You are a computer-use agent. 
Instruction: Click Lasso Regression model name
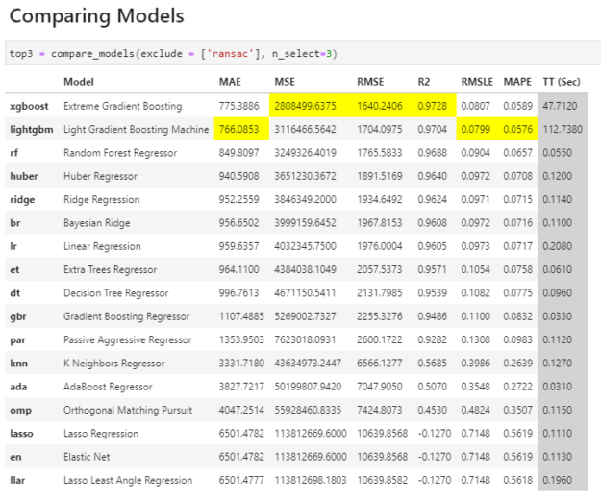[101, 434]
